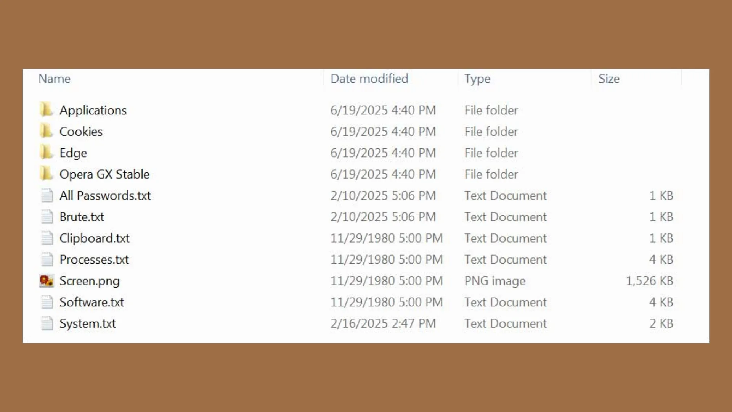Click the 1,526 KB size of Screen.png

click(649, 281)
